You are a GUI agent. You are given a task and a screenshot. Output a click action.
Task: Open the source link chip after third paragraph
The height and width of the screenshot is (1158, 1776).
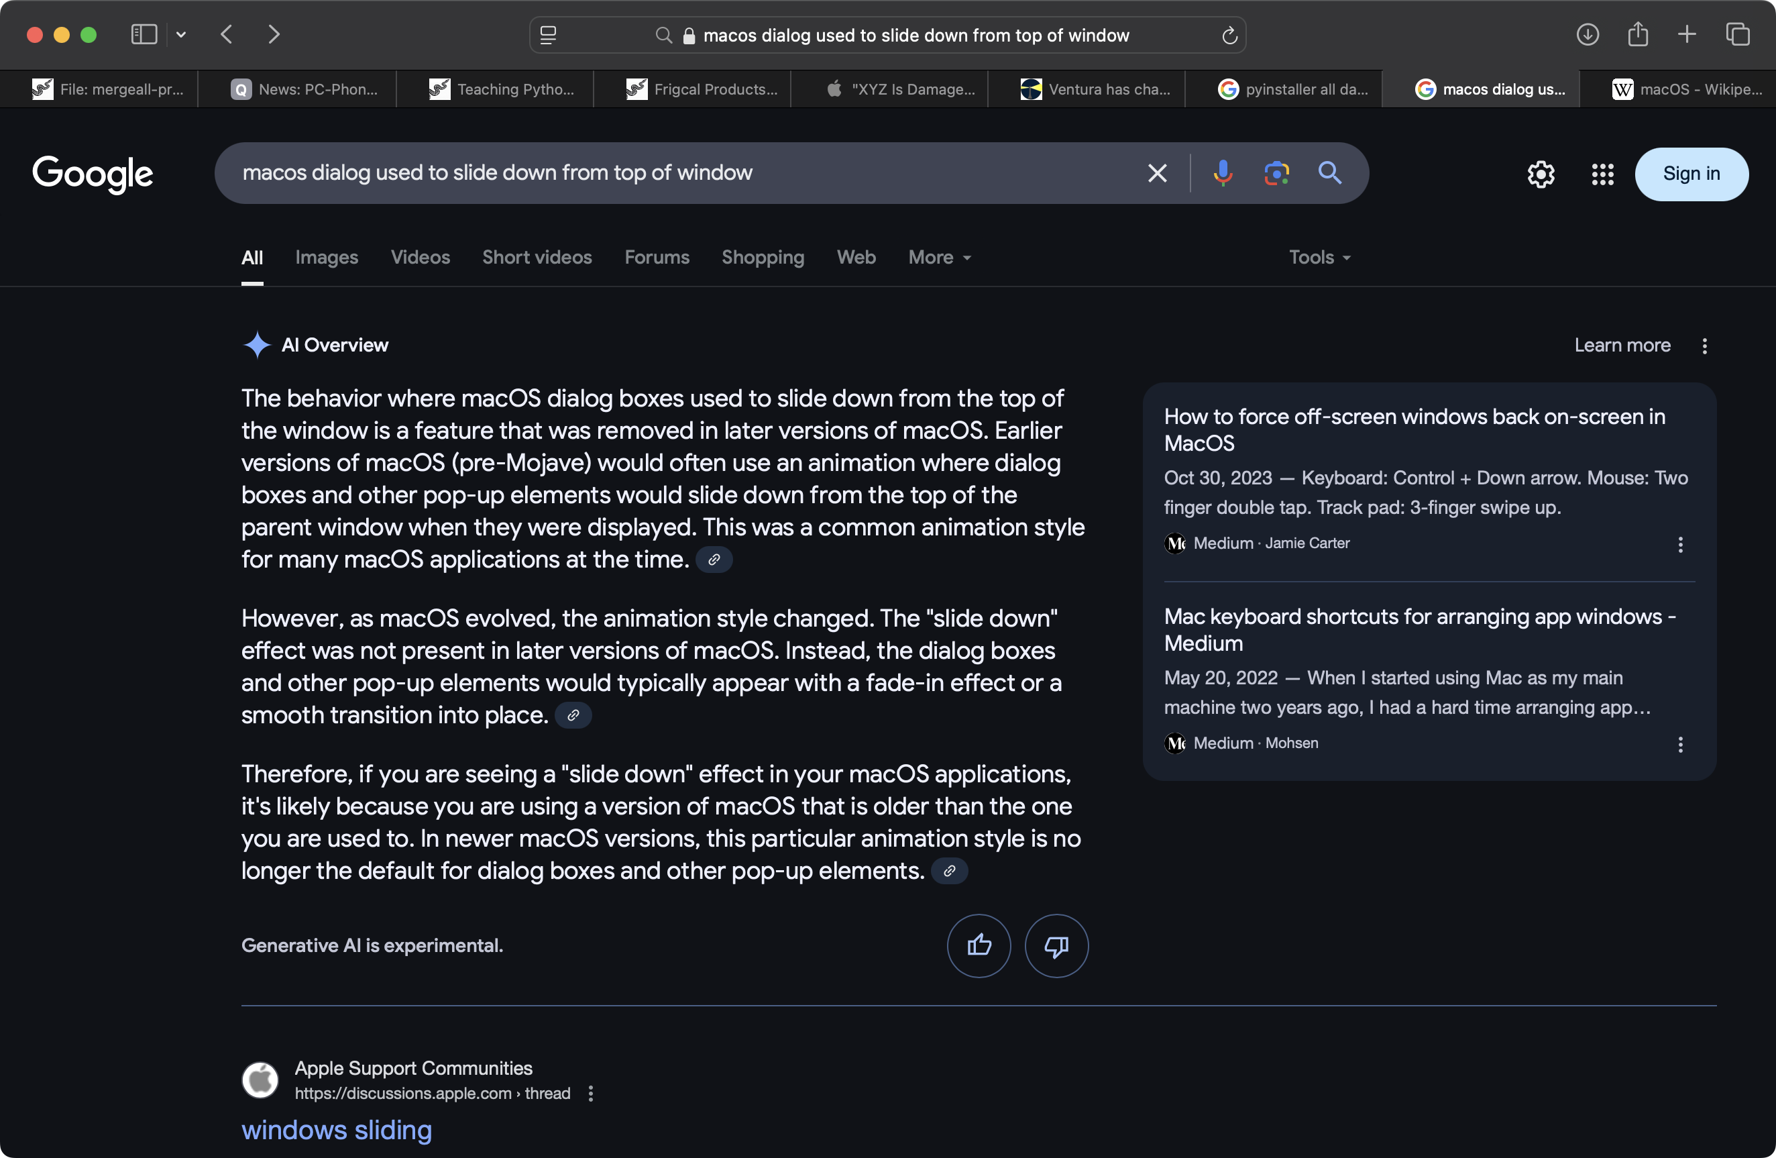click(949, 871)
